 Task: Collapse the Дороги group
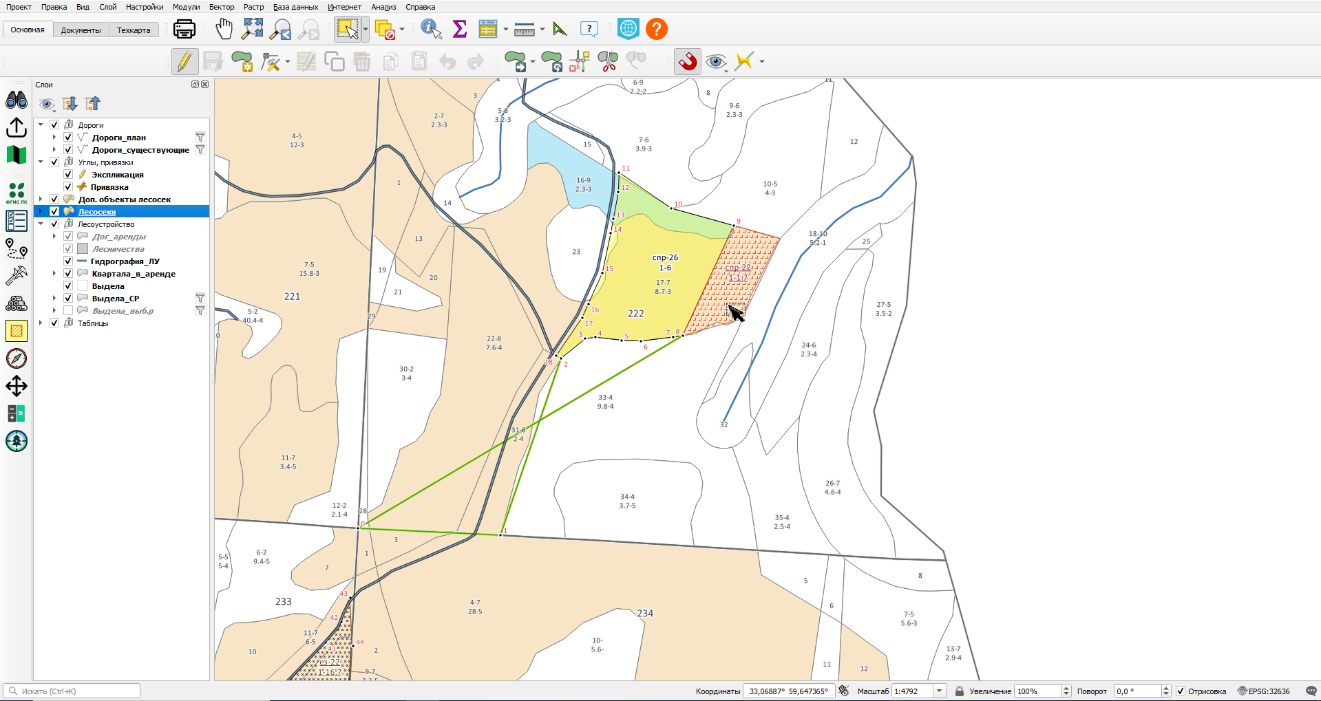tap(41, 125)
